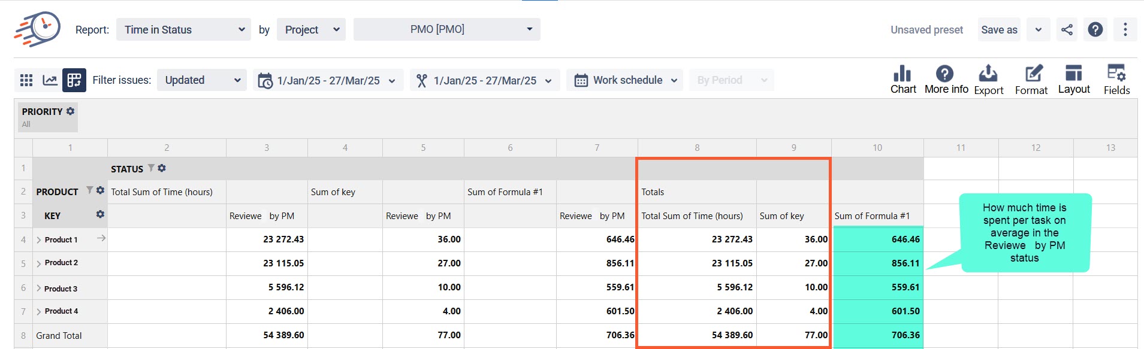
Task: Open the Time in Status report dropdown
Action: point(183,29)
